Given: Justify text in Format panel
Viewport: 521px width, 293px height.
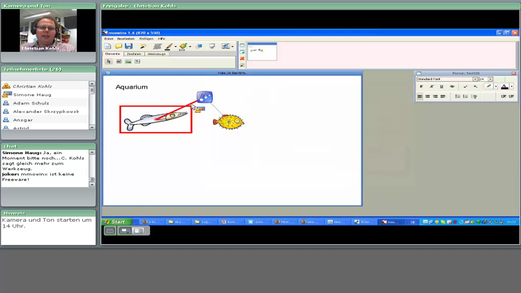Looking at the screenshot, I should [443, 96].
